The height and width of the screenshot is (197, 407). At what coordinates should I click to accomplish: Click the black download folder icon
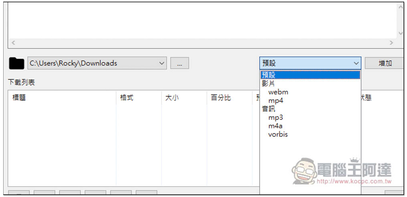click(x=16, y=63)
